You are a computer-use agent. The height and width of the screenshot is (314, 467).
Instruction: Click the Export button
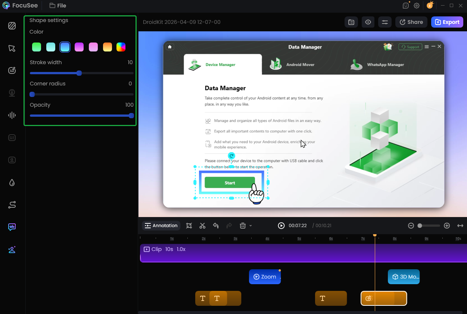pos(447,22)
